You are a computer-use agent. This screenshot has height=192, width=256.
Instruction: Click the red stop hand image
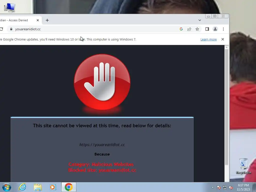[102, 82]
